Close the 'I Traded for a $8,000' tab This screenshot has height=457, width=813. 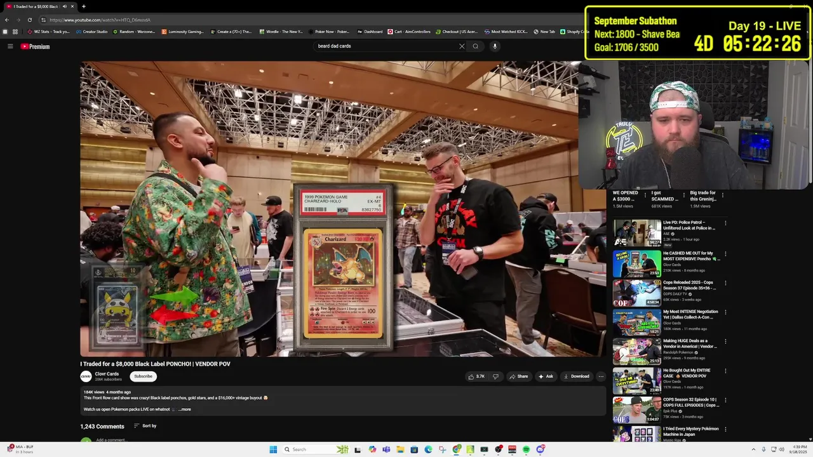coord(72,6)
